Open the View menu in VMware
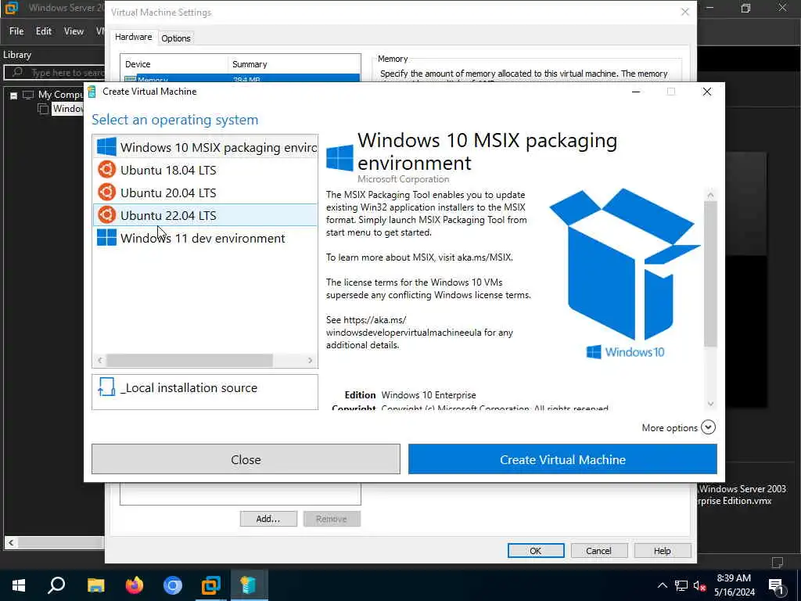The height and width of the screenshot is (601, 801). coord(74,31)
